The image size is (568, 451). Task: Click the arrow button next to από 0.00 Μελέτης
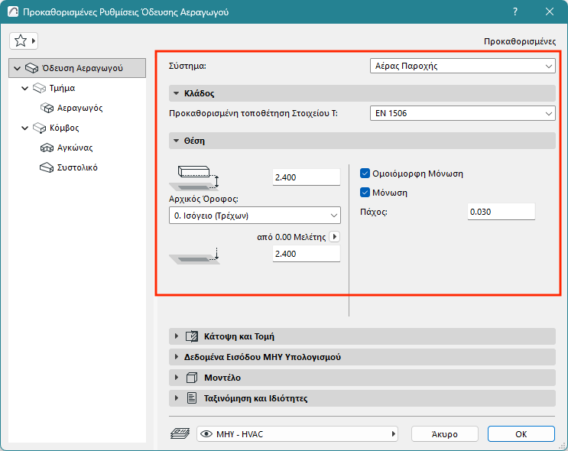[x=334, y=237]
